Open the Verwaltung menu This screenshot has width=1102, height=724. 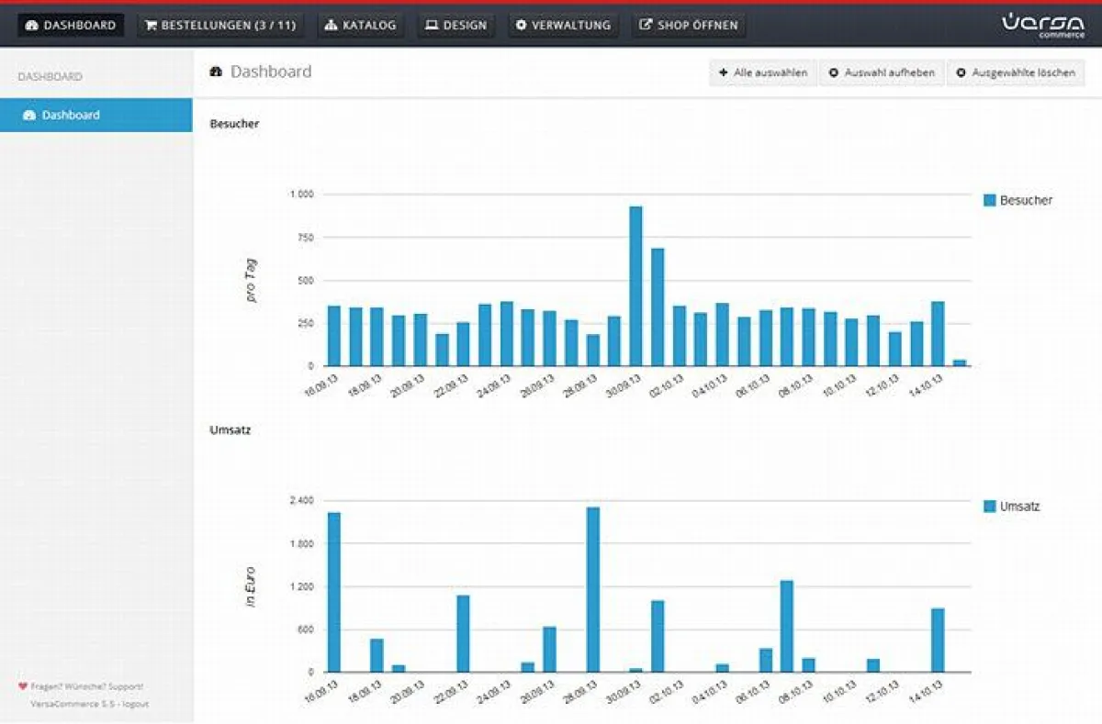pyautogui.click(x=563, y=25)
